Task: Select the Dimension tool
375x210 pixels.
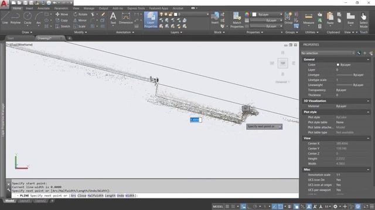Action: [126, 18]
